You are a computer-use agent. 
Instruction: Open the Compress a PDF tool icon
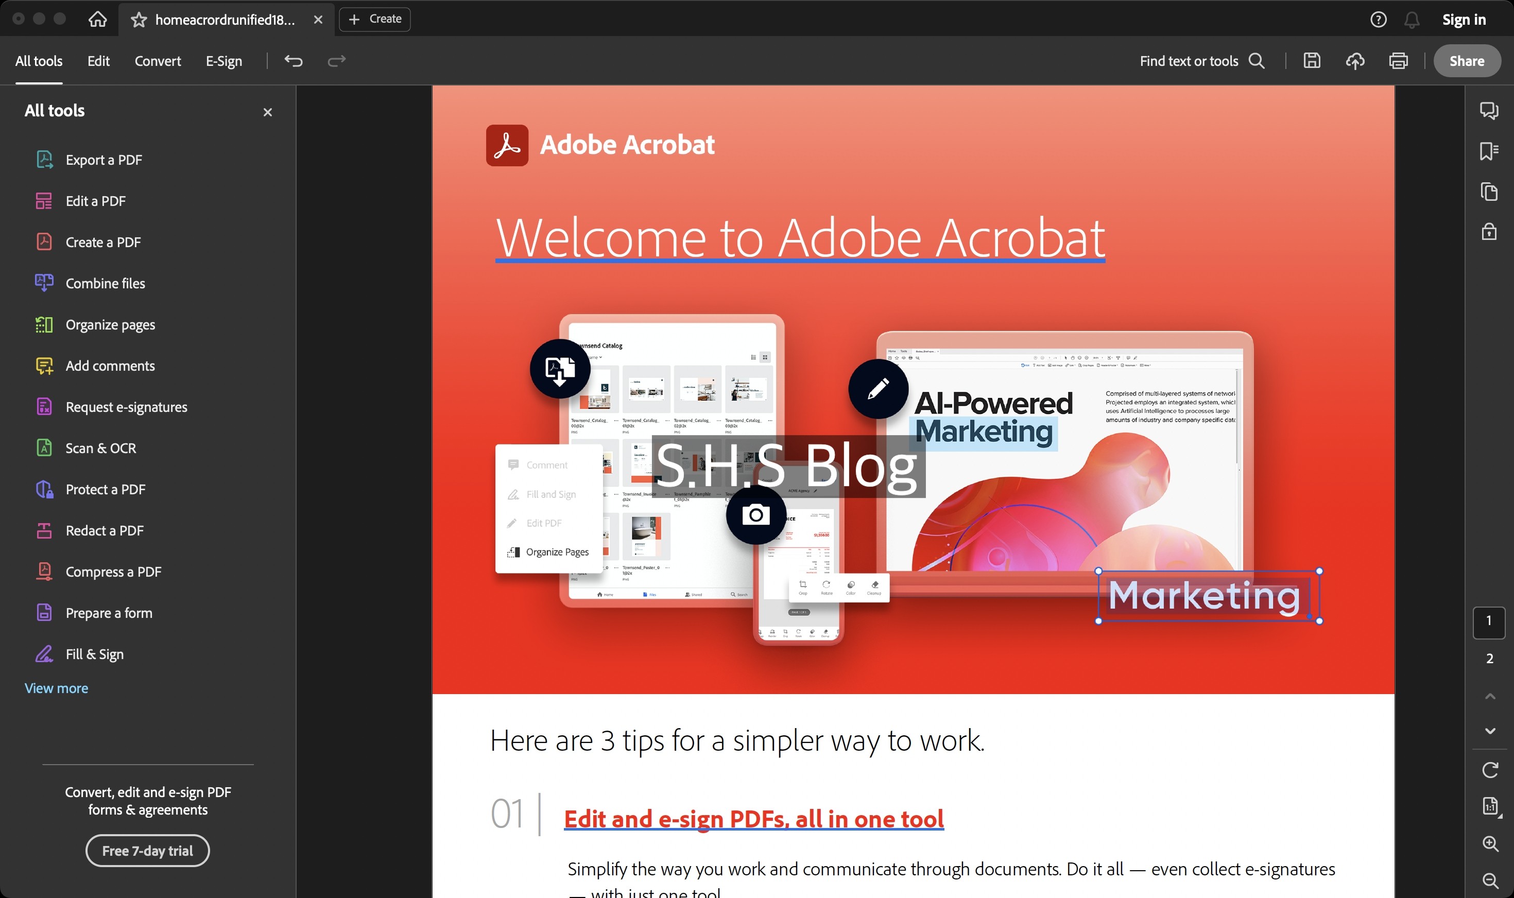44,571
